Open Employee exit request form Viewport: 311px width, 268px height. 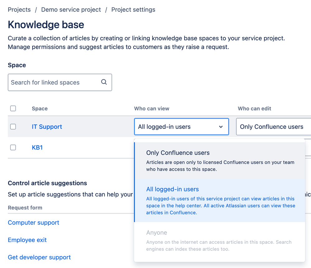pos(27,240)
